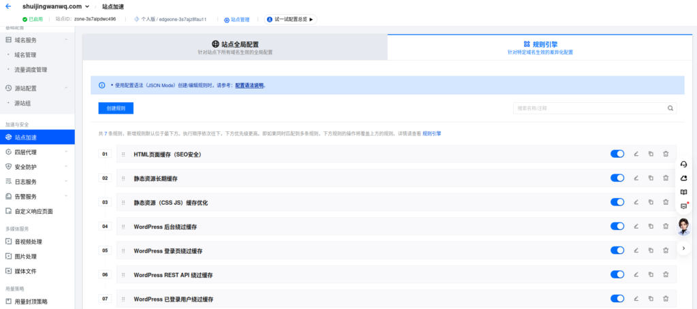Disable the 静态资源（CSS JS）缓存优化 rule
Screen dimensions: 697x309
coord(617,202)
